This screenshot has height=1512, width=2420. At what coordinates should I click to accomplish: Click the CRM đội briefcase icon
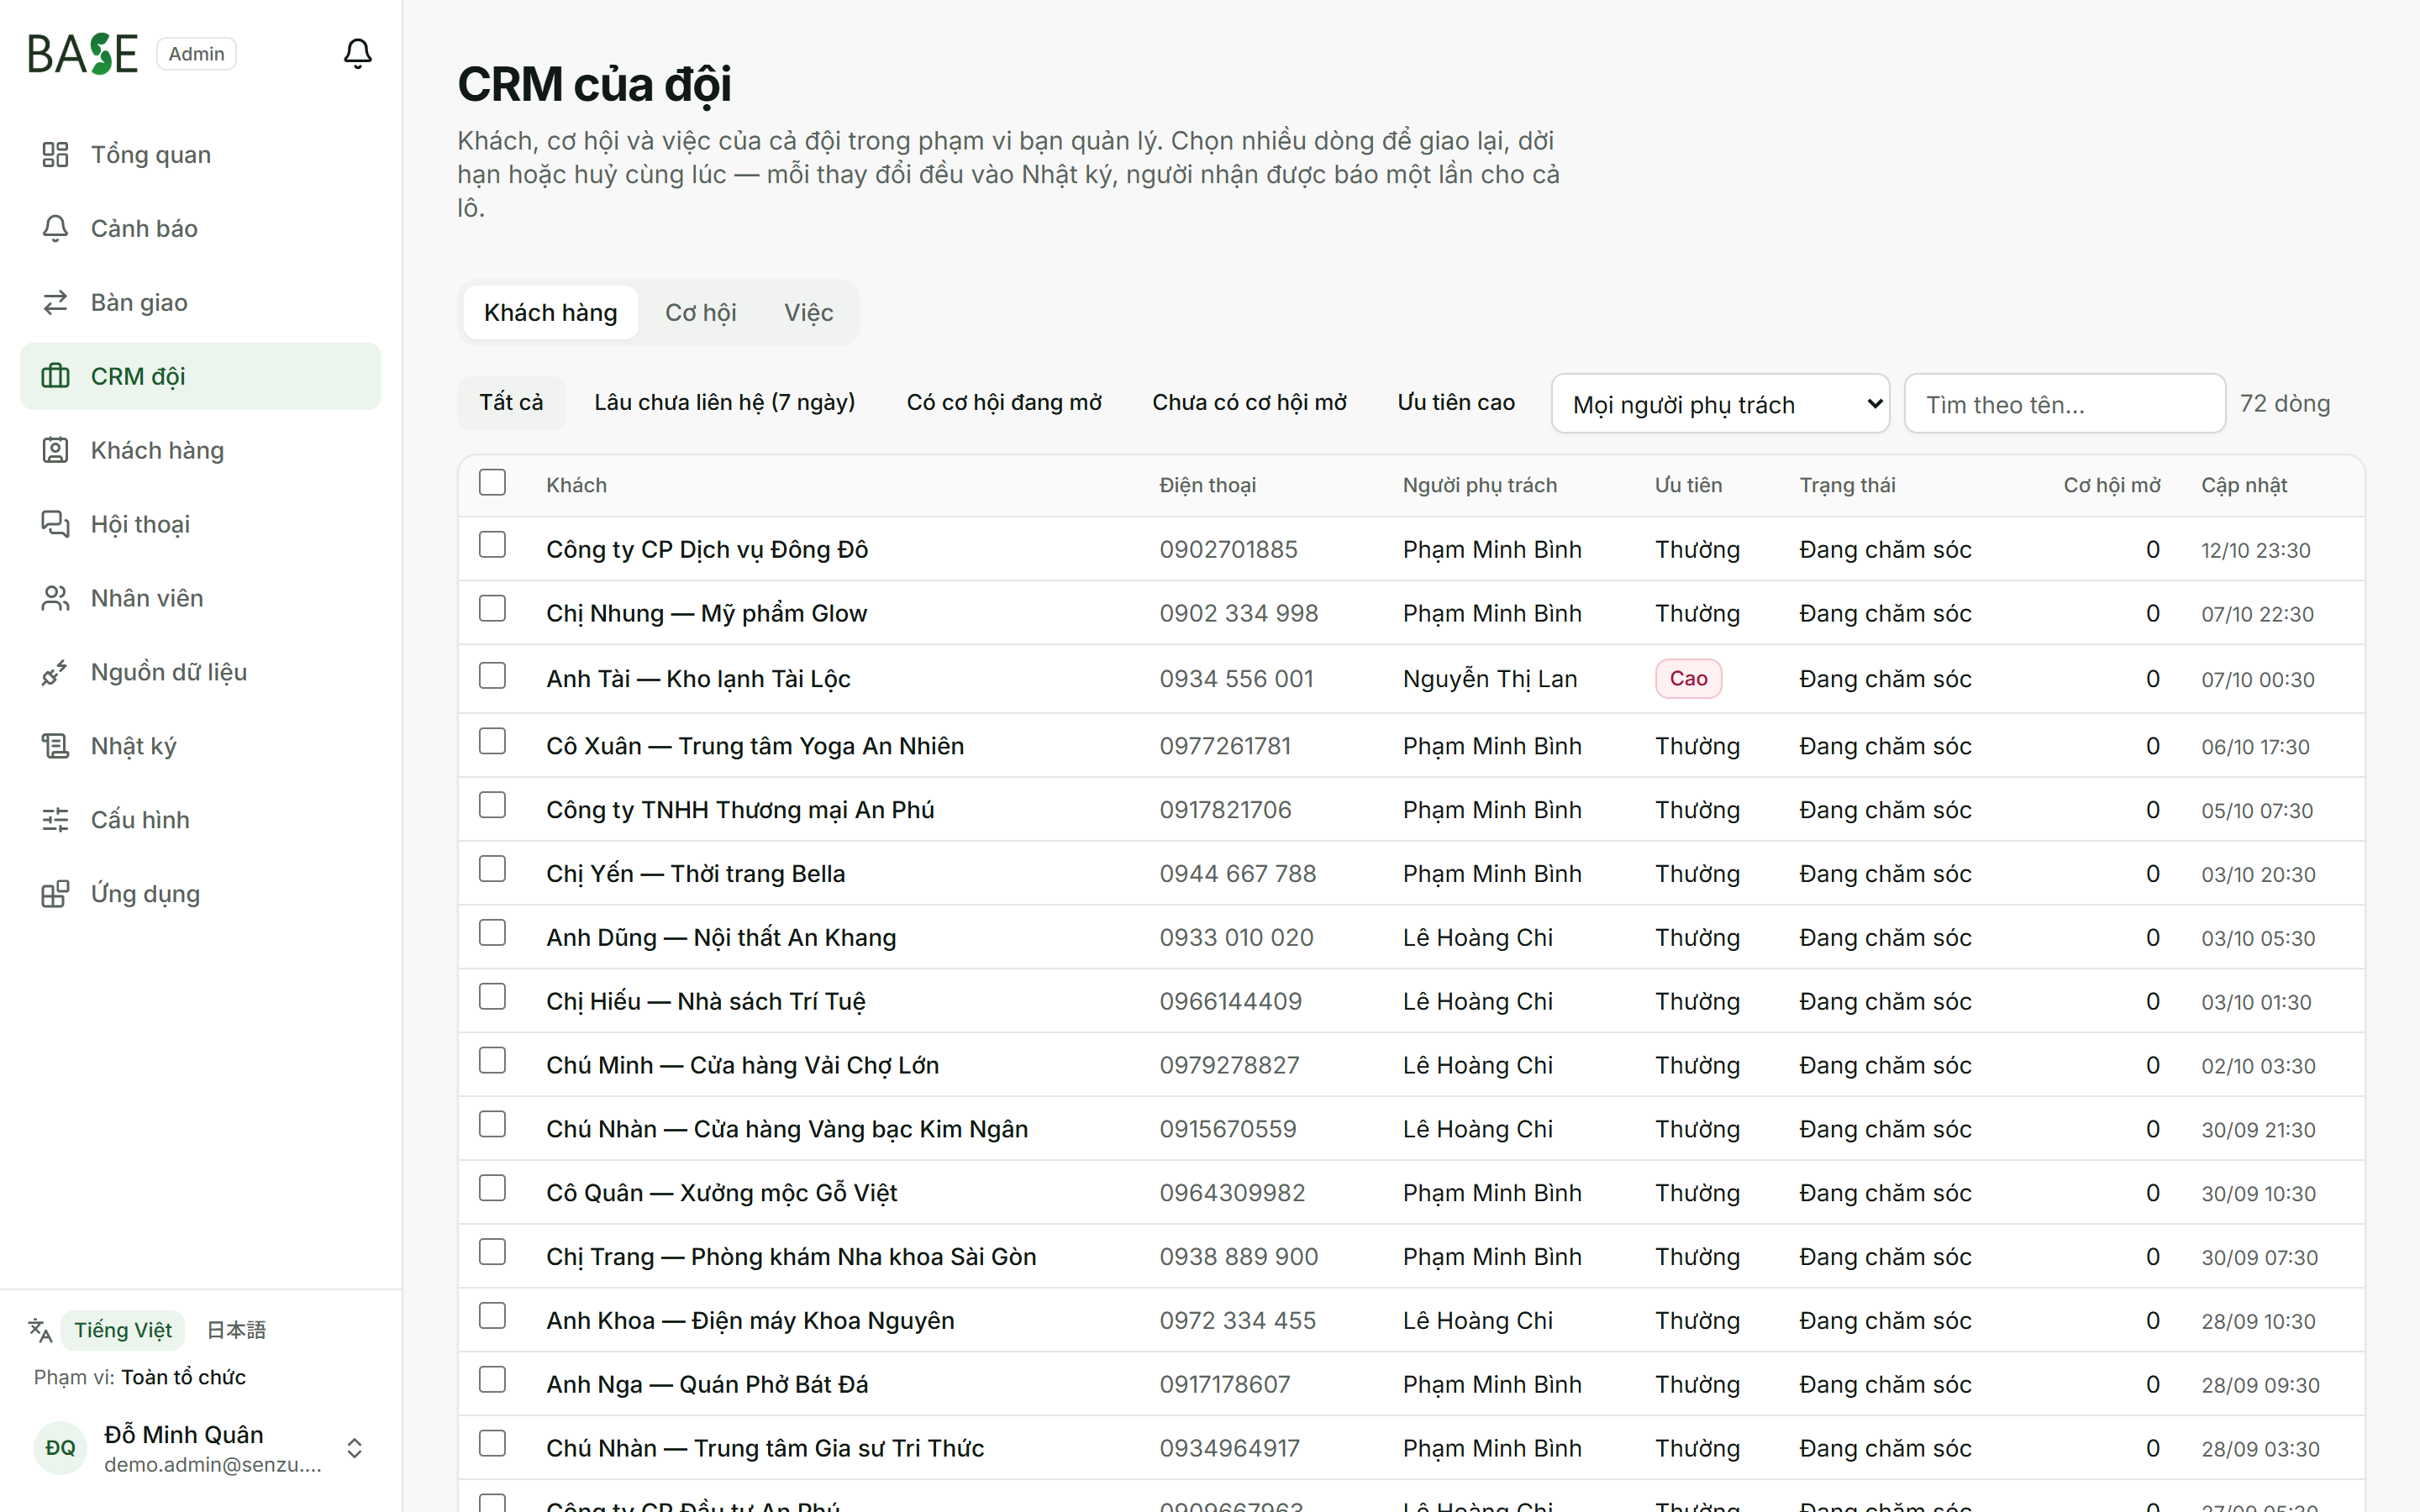tap(55, 376)
